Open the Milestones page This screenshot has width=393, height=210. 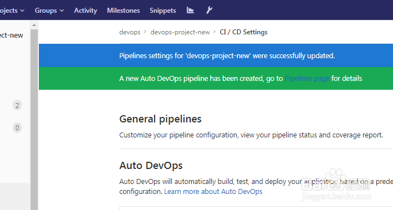[x=123, y=11]
